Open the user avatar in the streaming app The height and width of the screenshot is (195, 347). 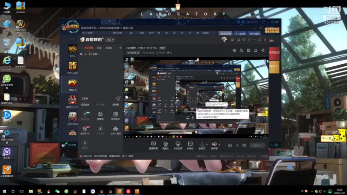(x=224, y=40)
